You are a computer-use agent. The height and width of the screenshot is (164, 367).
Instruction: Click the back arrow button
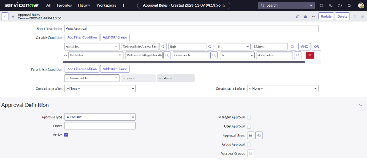click(5, 16)
